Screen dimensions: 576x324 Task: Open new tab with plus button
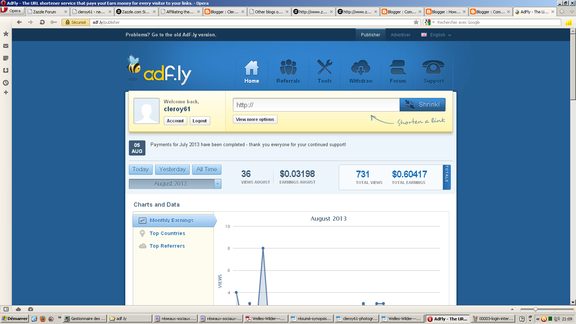(562, 12)
